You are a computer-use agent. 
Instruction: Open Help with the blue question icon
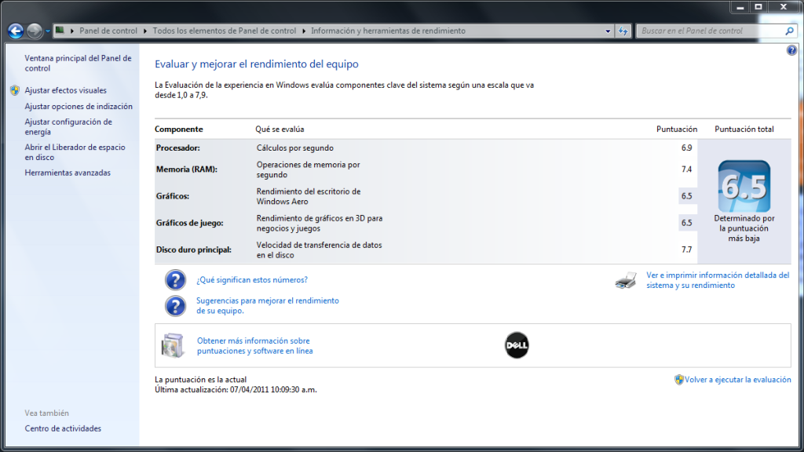pyautogui.click(x=791, y=50)
